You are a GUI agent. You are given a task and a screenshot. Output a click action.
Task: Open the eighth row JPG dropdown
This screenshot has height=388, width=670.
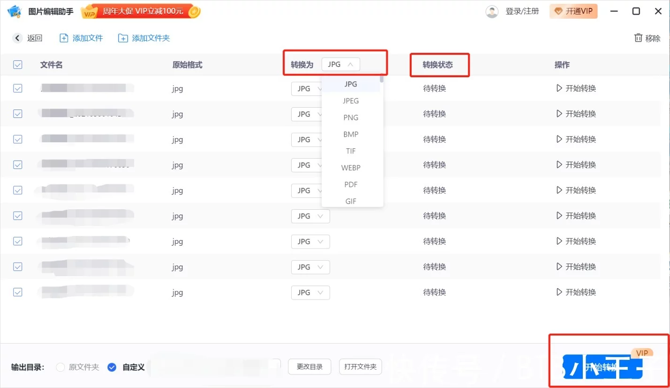coord(310,267)
